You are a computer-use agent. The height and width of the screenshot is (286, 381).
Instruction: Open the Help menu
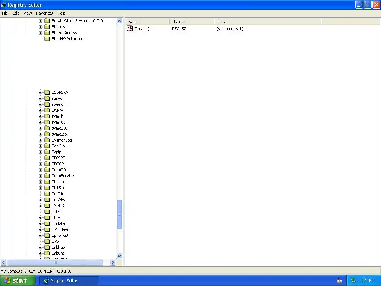[61, 13]
